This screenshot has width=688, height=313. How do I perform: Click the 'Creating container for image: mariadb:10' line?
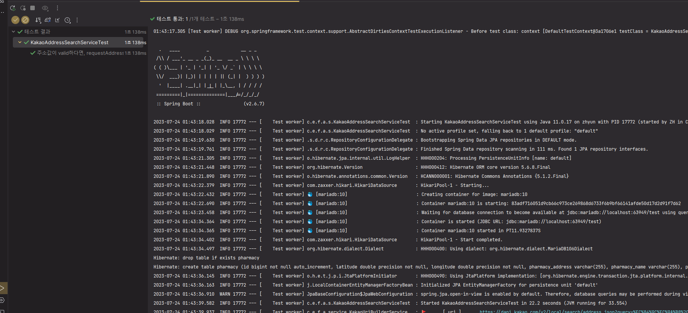[340, 194]
